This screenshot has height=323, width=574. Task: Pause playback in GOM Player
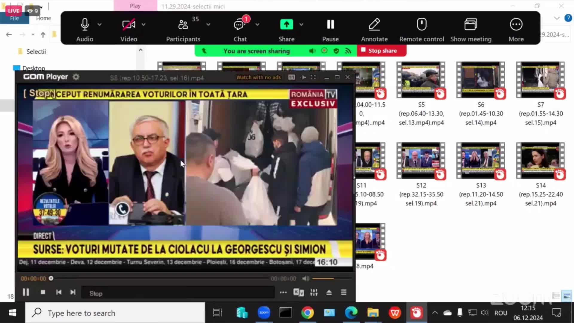(x=26, y=292)
